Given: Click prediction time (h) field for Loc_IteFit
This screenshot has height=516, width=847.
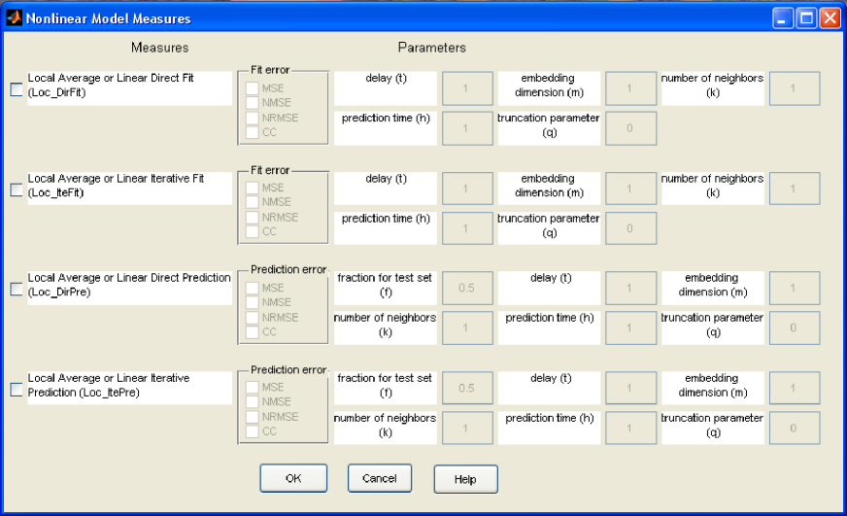Looking at the screenshot, I should click(468, 228).
